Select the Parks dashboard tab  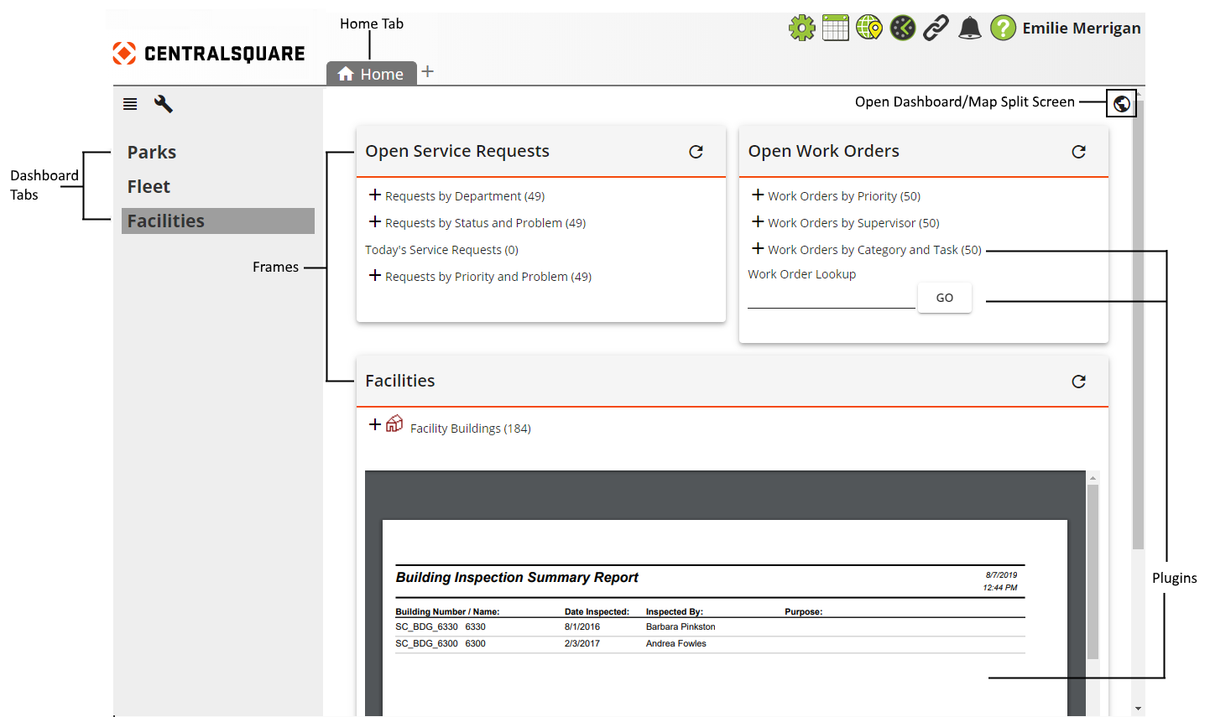(152, 153)
